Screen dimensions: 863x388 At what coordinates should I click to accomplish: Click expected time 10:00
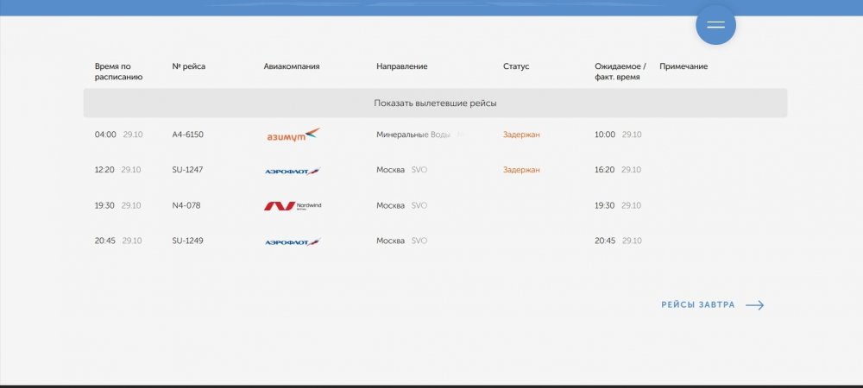(x=605, y=135)
